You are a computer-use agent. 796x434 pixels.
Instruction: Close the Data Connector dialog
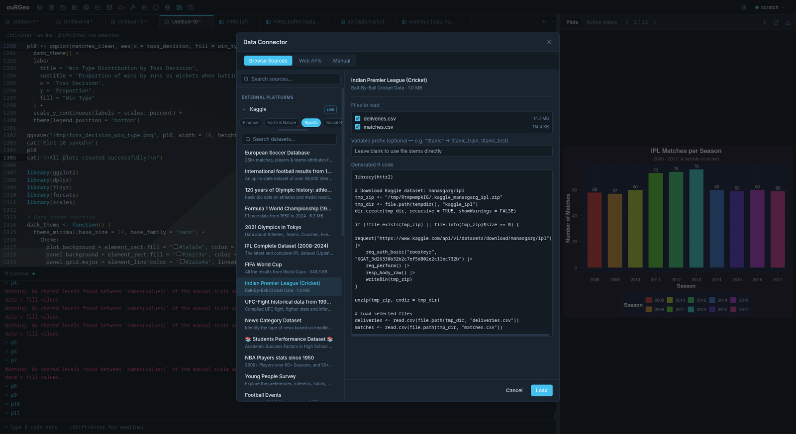549,42
